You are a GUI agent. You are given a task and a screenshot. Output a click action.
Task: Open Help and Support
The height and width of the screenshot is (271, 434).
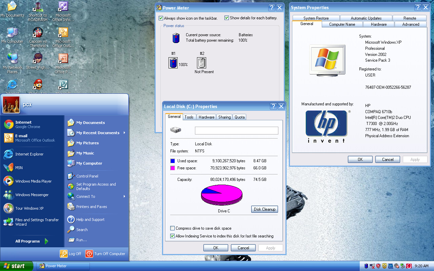click(97, 220)
